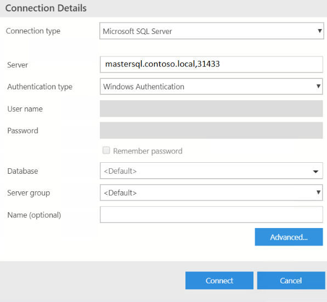Click the Server input field
Viewport: 327px width, 302px height.
(x=211, y=64)
